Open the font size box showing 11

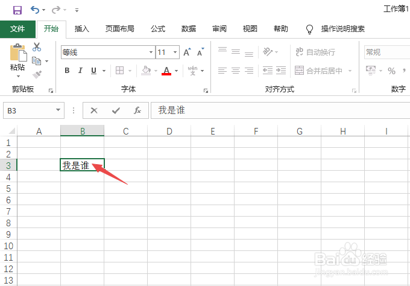(168, 52)
